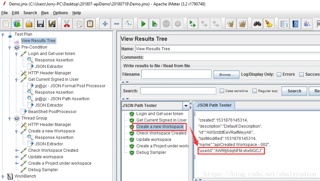The width and height of the screenshot is (320, 181).
Task: Click the Save as pencil icon
Action: (52, 24)
